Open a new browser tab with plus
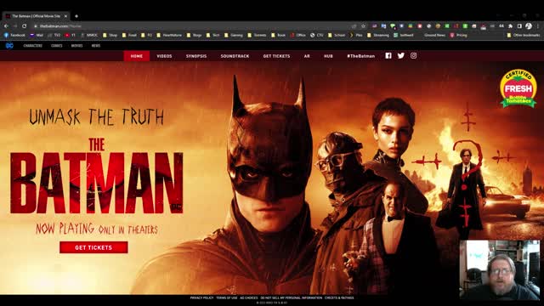Screen dimensions: 544x306 (76, 16)
